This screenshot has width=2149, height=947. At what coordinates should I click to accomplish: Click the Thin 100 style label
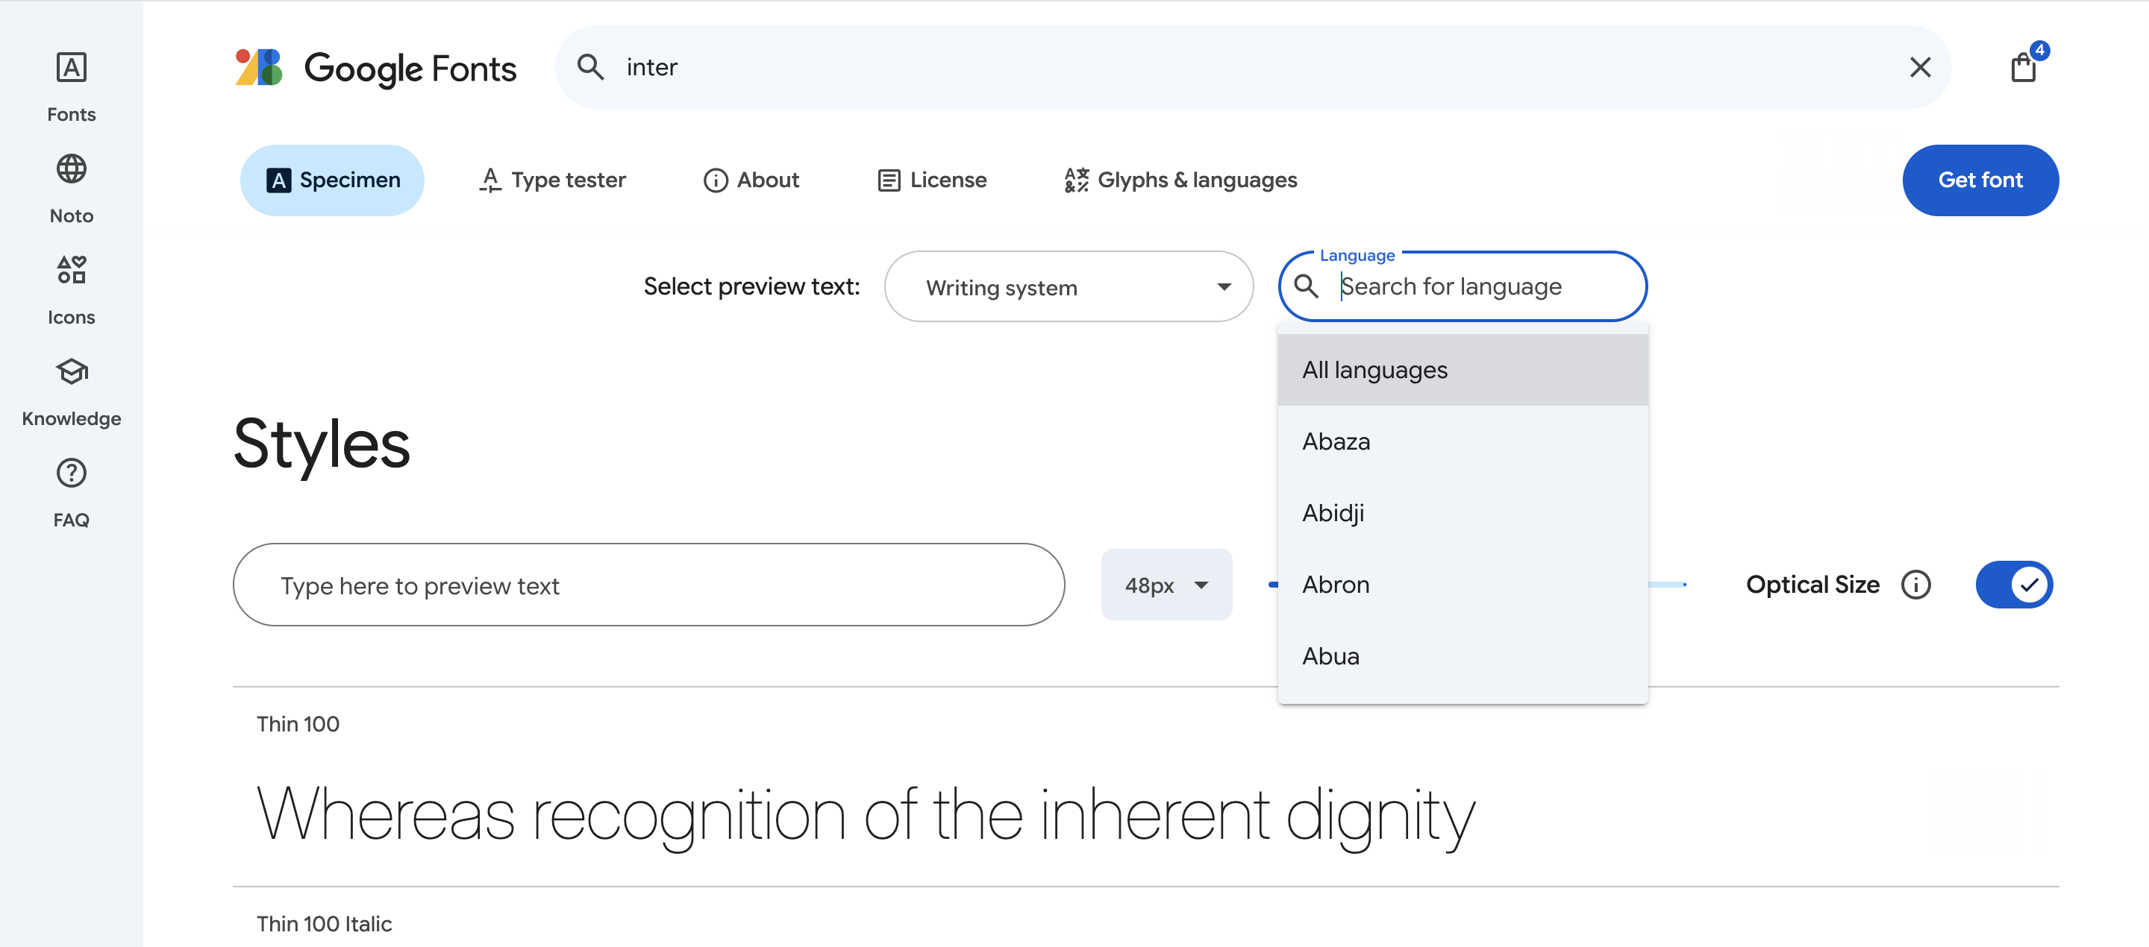(x=298, y=723)
